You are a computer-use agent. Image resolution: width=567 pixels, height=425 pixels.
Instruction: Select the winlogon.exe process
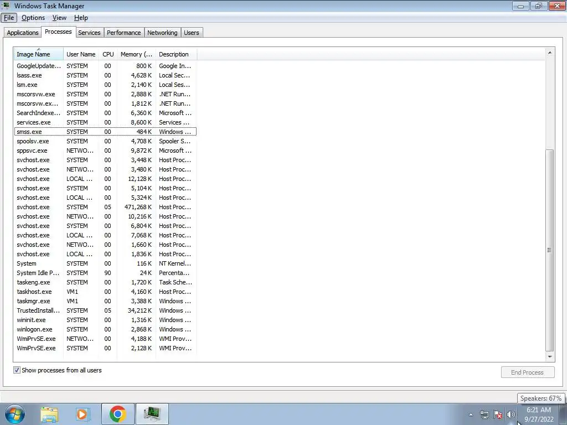(x=105, y=329)
